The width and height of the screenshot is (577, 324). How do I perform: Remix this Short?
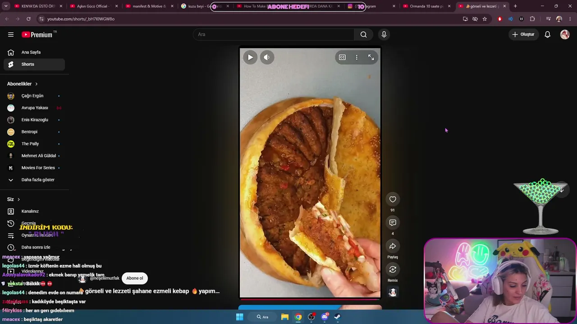[393, 270]
